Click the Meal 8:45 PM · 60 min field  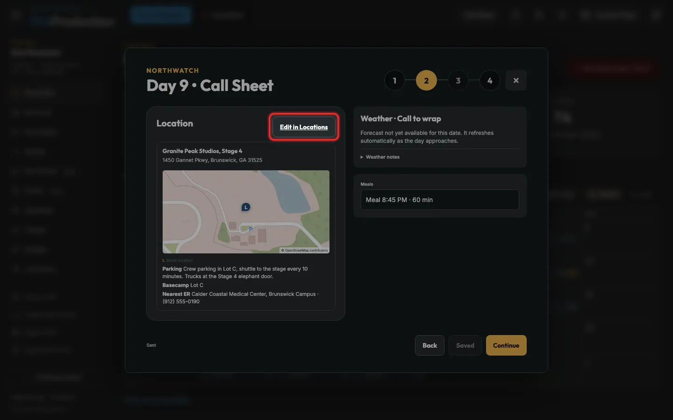pos(440,200)
